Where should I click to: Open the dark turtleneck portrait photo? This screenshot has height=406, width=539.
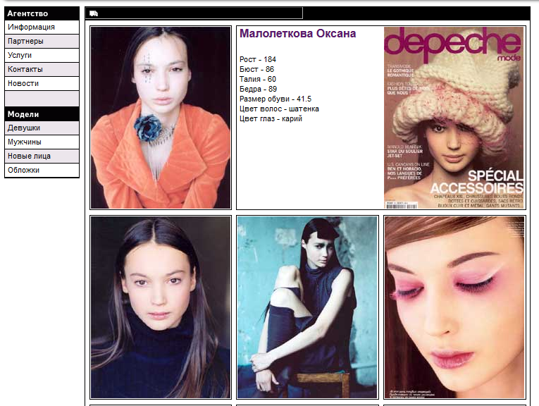pos(161,307)
